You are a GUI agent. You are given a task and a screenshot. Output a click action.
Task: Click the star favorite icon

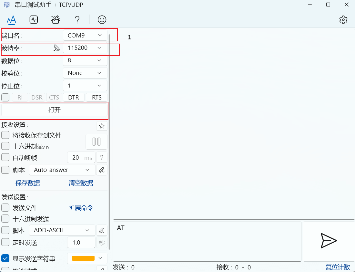(102, 126)
